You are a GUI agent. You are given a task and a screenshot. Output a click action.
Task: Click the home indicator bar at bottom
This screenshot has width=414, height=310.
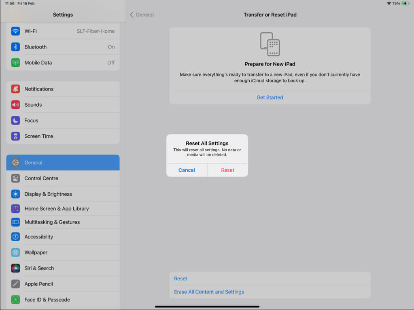click(x=207, y=307)
